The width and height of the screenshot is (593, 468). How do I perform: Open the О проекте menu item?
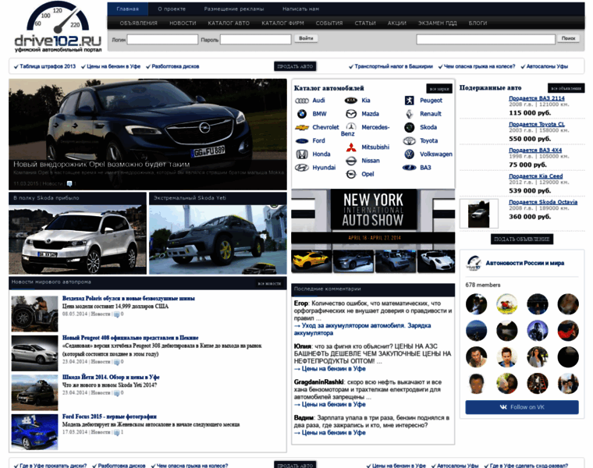172,9
